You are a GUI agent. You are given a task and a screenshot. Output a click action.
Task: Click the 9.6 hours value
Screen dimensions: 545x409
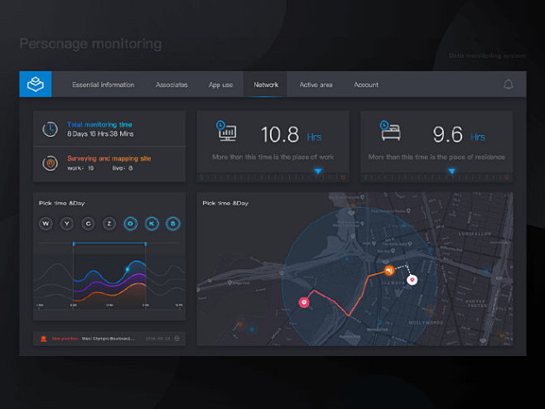447,134
